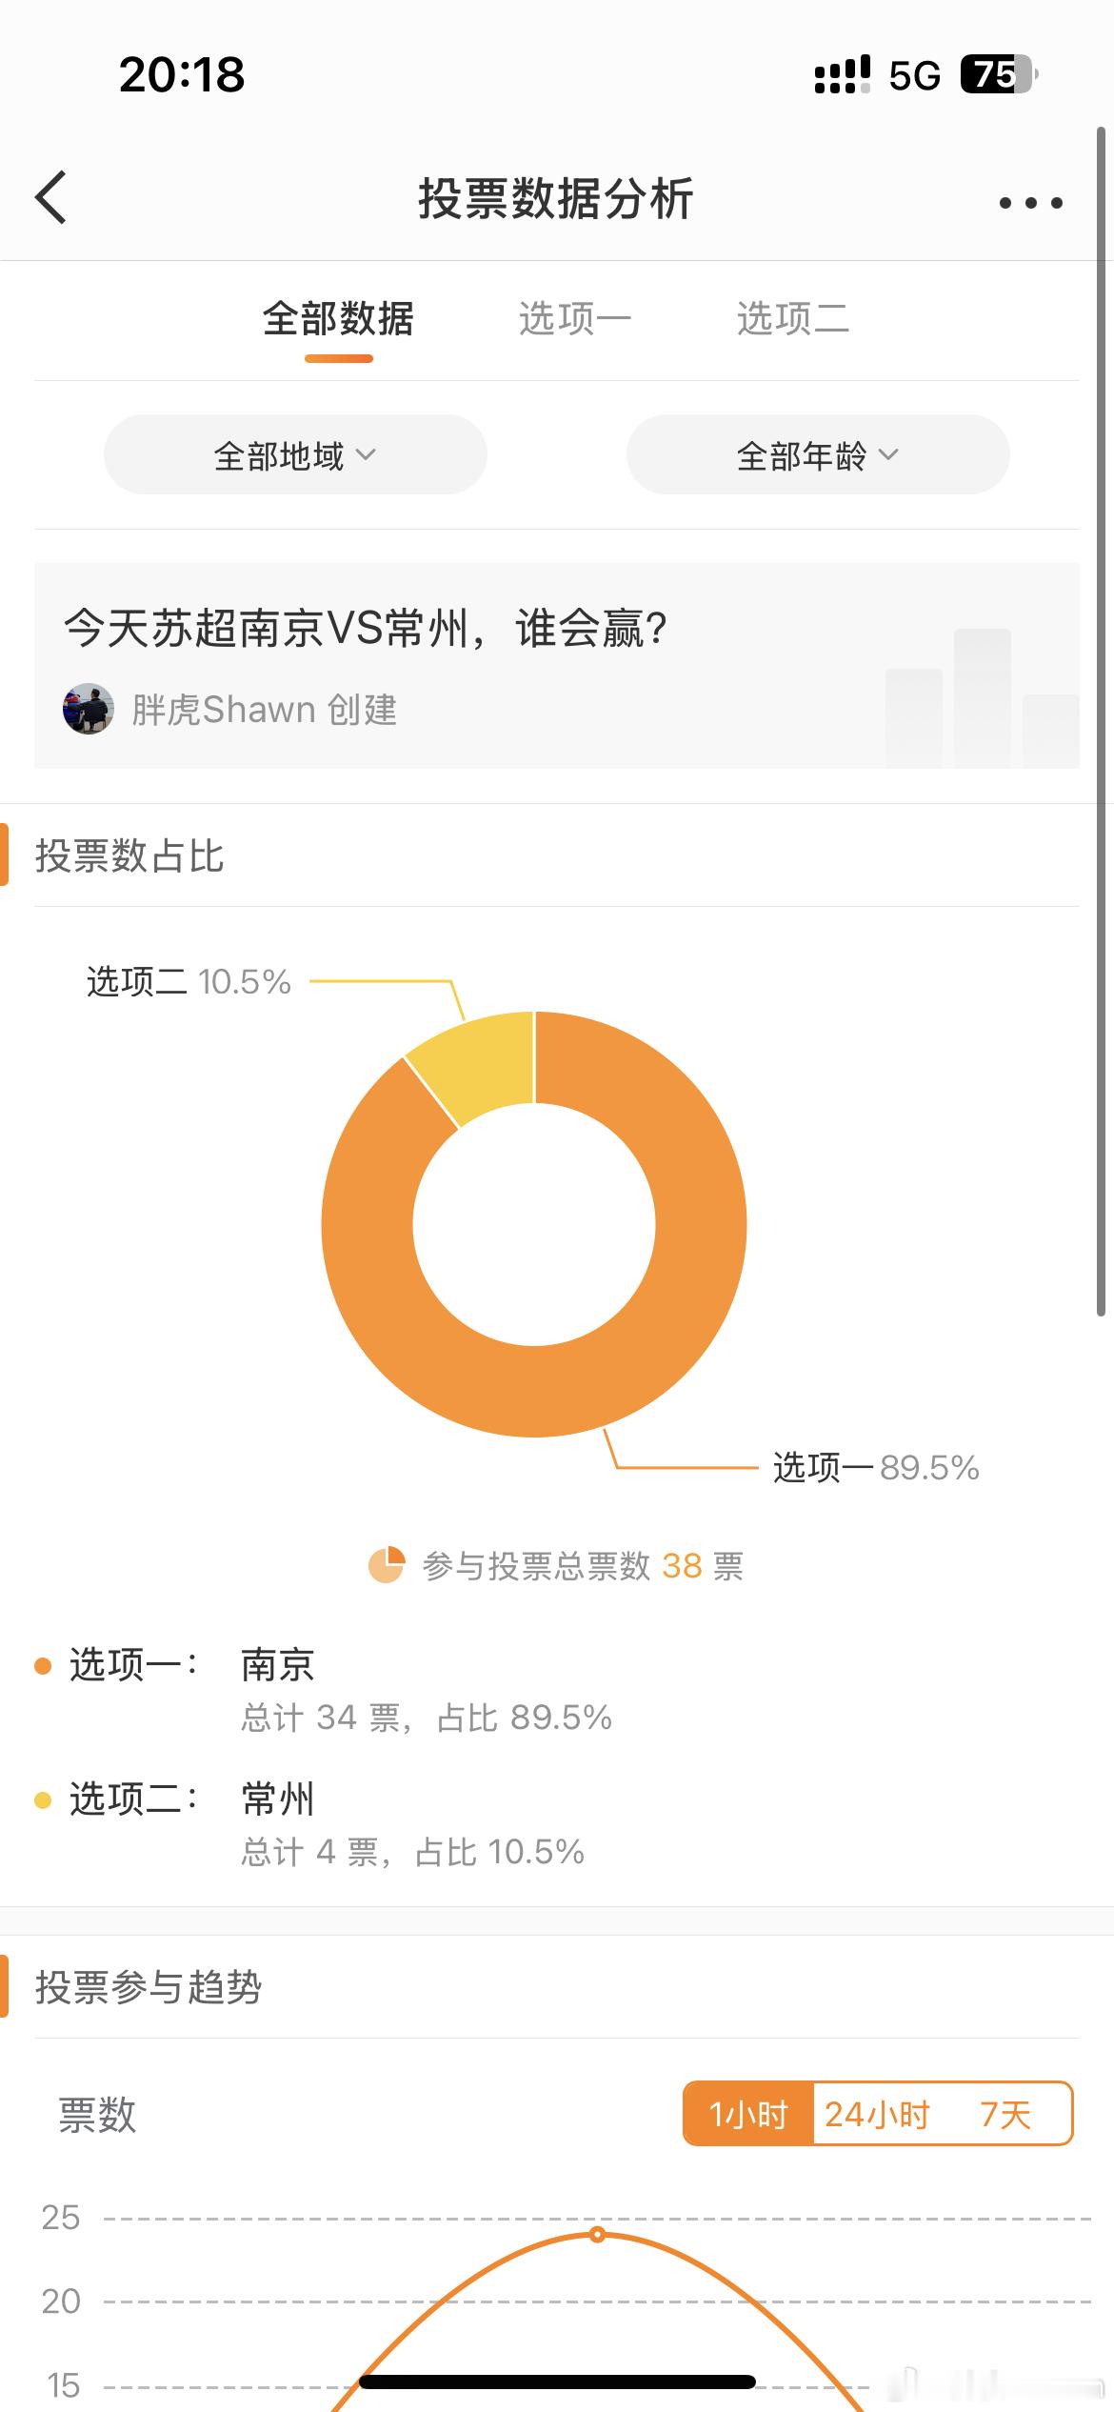Tap the battery level indicator
Viewport: 1114px width, 2412px height.
click(999, 74)
